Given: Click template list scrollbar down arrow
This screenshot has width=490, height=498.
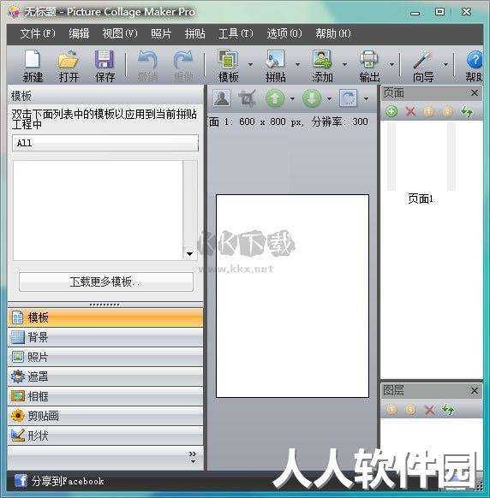Looking at the screenshot, I should point(189,254).
